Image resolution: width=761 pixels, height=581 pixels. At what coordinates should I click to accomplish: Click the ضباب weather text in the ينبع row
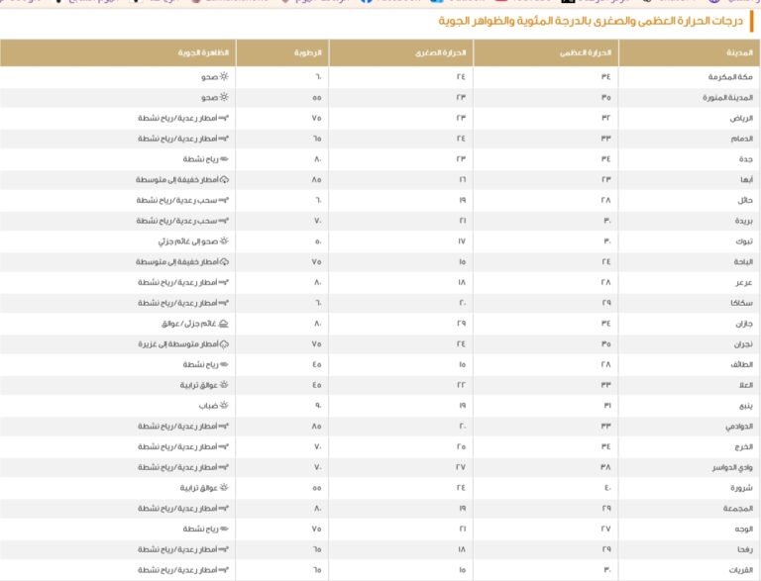(208, 406)
